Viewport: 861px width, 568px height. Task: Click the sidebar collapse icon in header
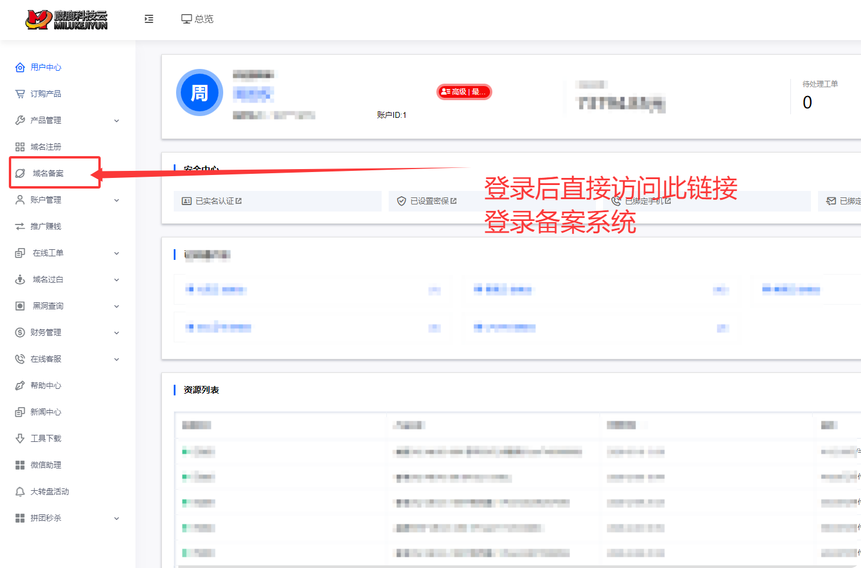[149, 19]
